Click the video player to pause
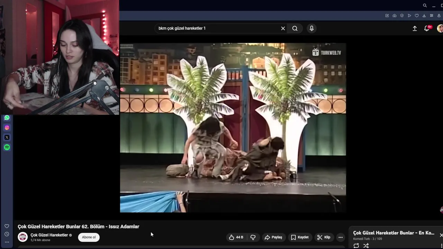Image resolution: width=443 pixels, height=249 pixels. pyautogui.click(x=233, y=128)
